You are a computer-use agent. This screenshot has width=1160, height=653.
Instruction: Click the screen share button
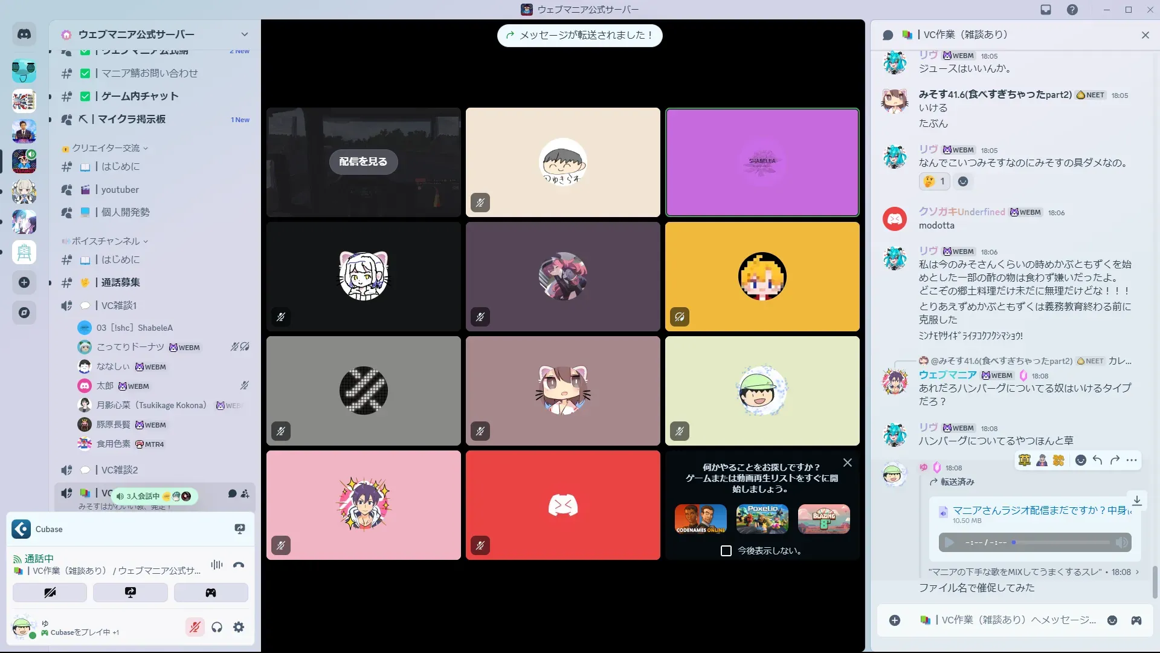tap(130, 593)
